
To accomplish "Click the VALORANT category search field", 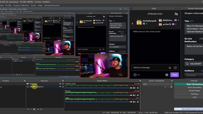I will [194, 64].
